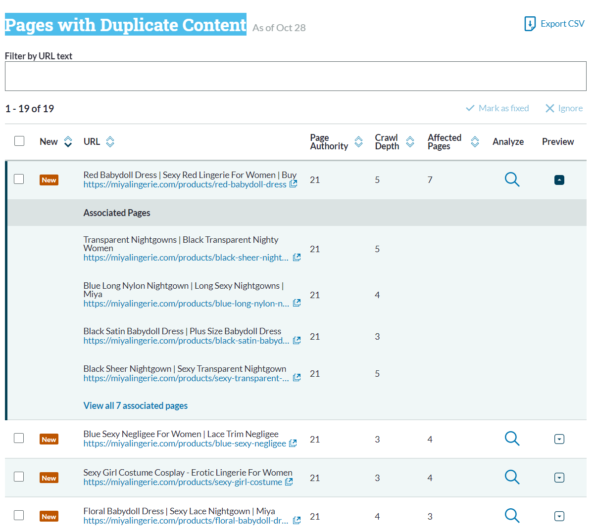Expand preview for Blue Sexy Negligee row
The width and height of the screenshot is (596, 531).
tap(559, 439)
